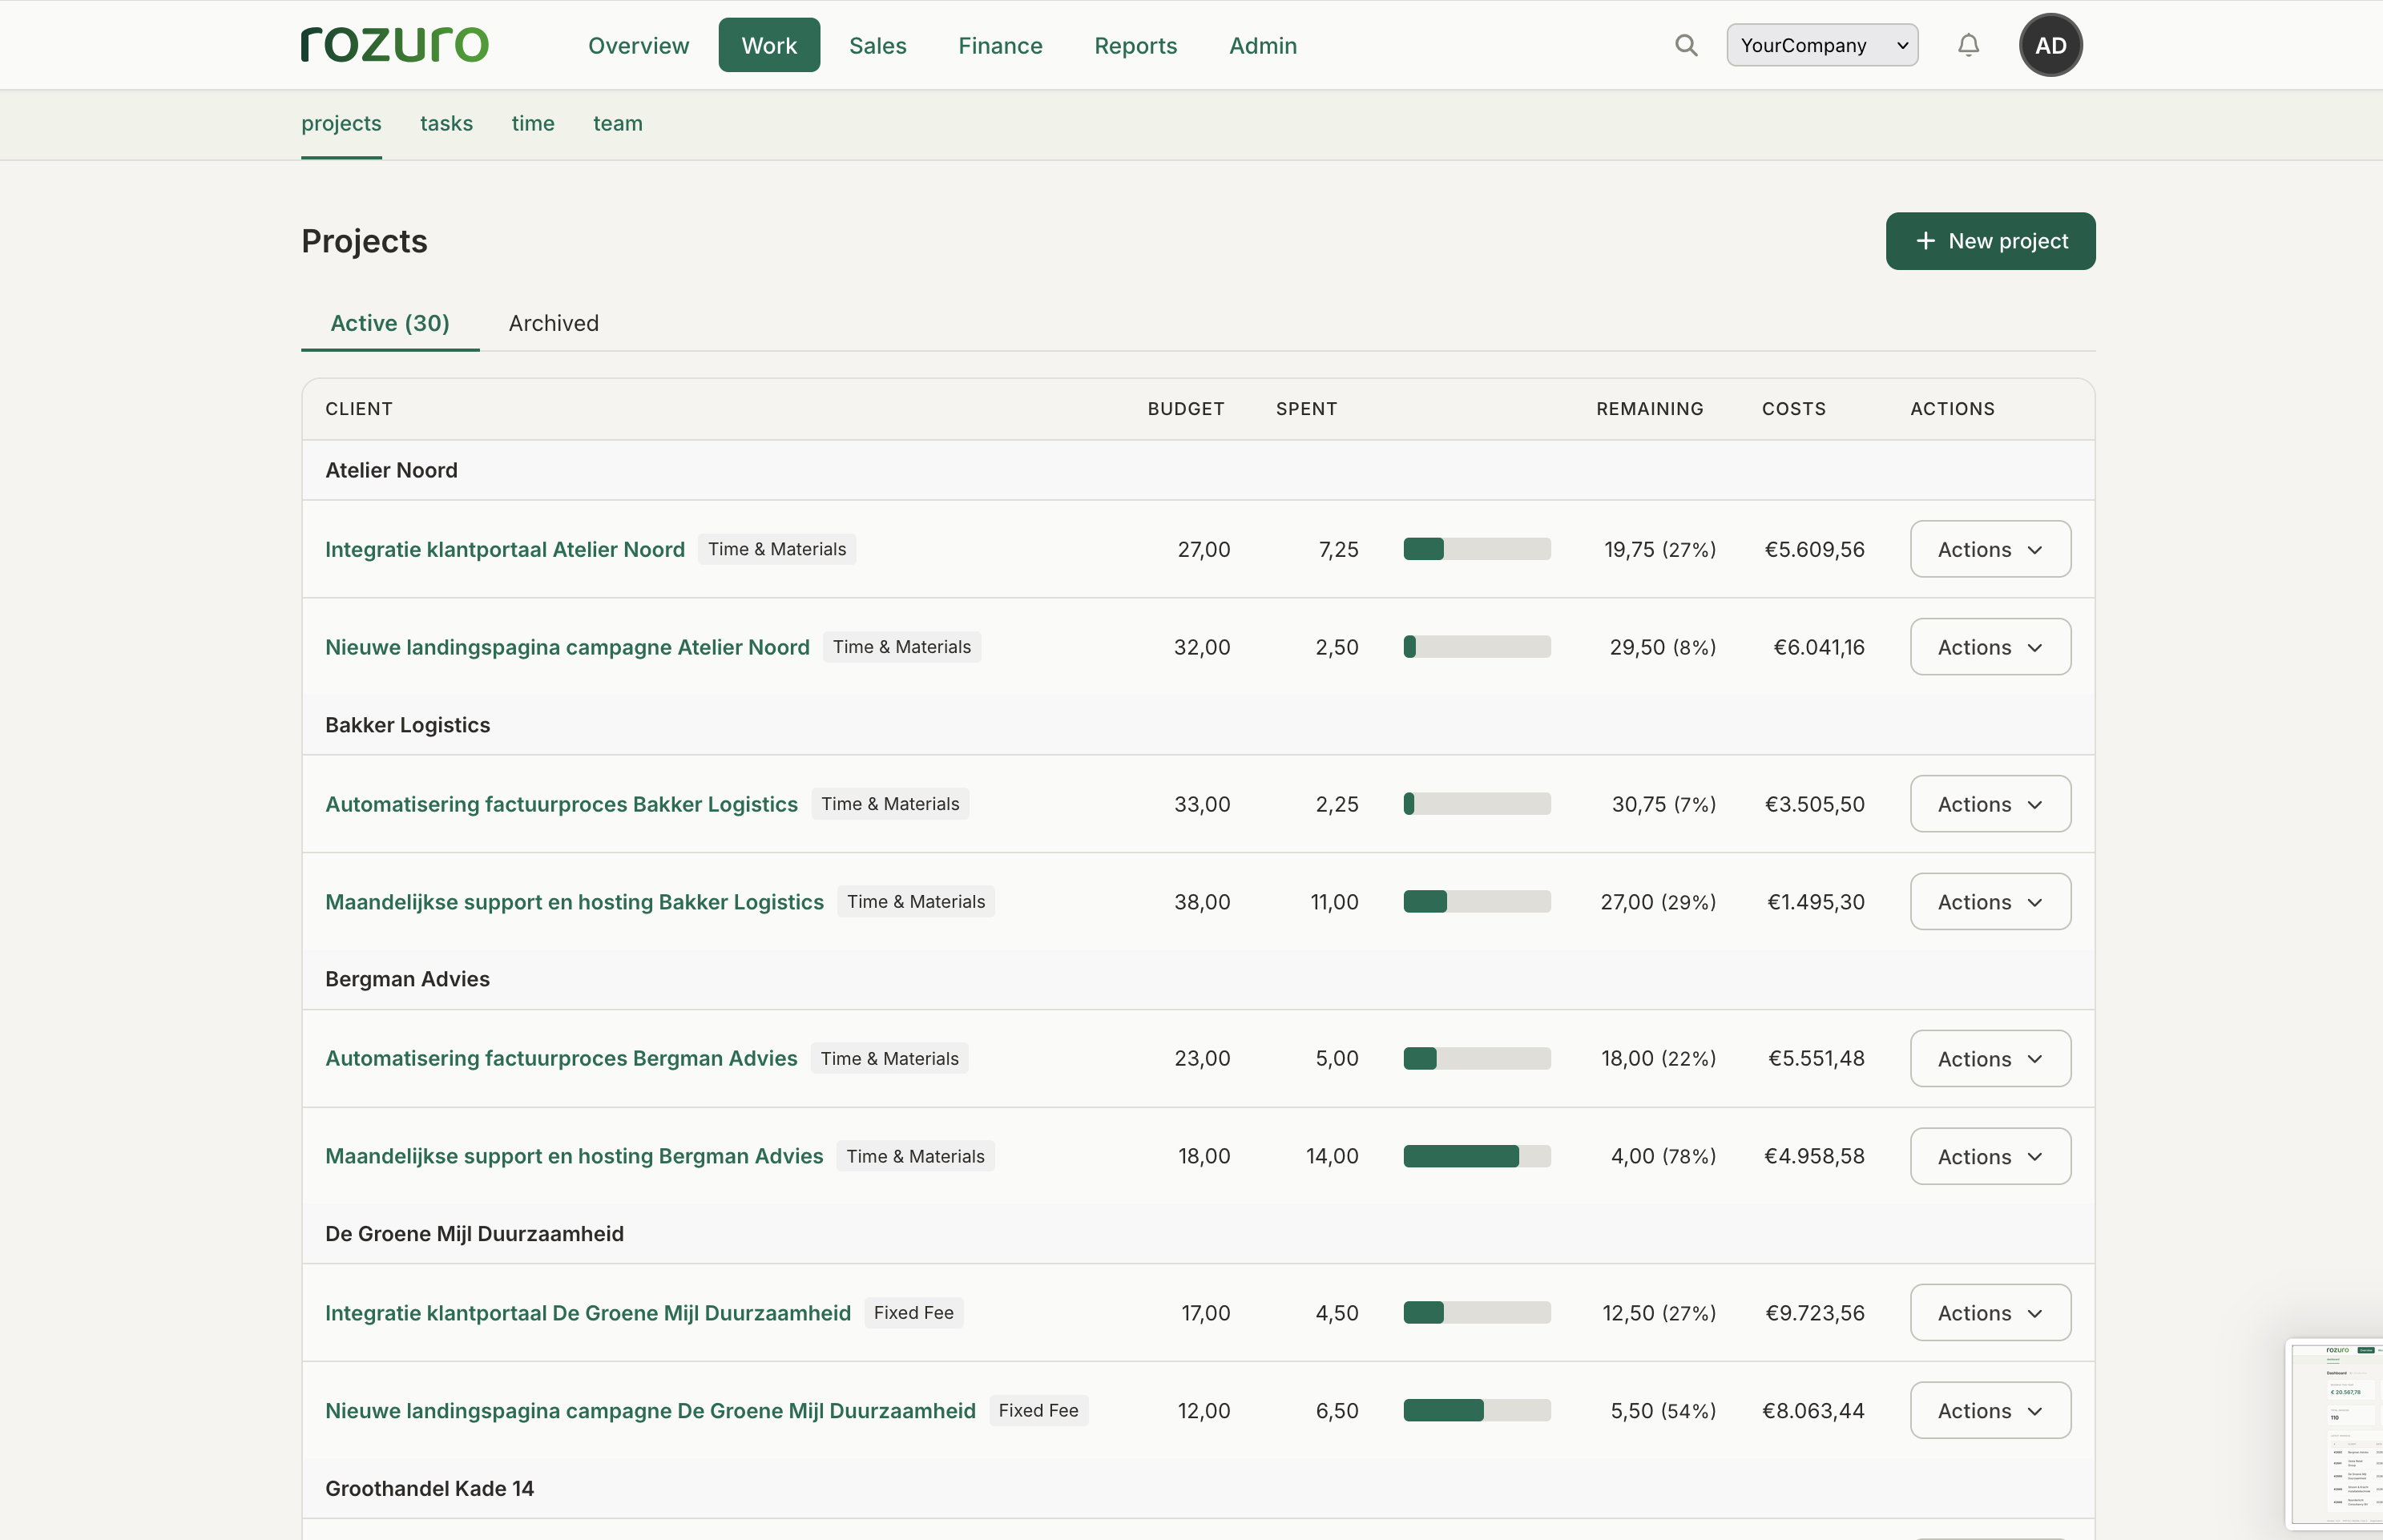Click the BUDGET column header

(1186, 409)
